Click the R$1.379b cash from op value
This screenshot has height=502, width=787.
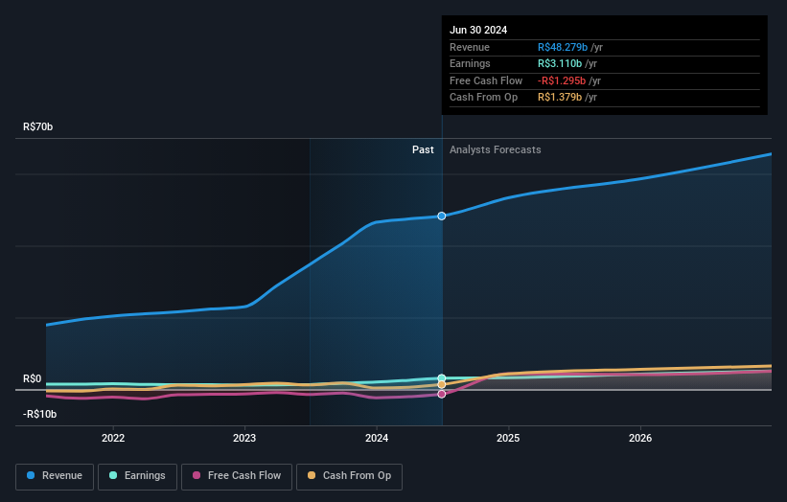(x=560, y=98)
